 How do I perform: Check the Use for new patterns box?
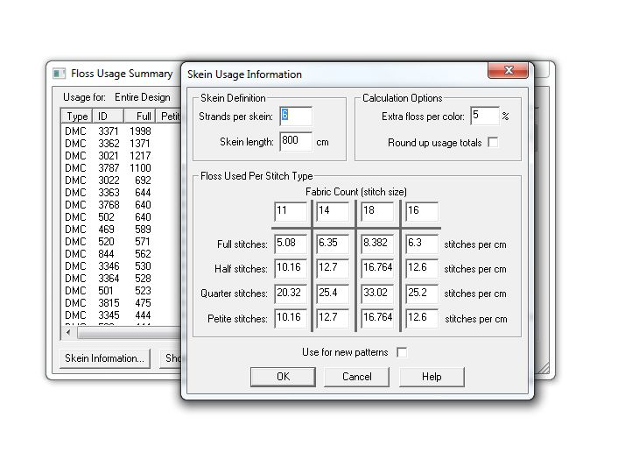coord(402,352)
